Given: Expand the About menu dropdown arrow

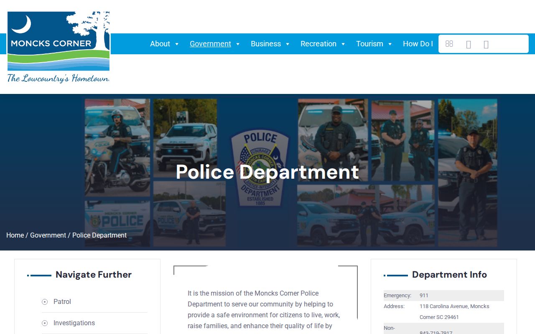Looking at the screenshot, I should click(x=177, y=44).
